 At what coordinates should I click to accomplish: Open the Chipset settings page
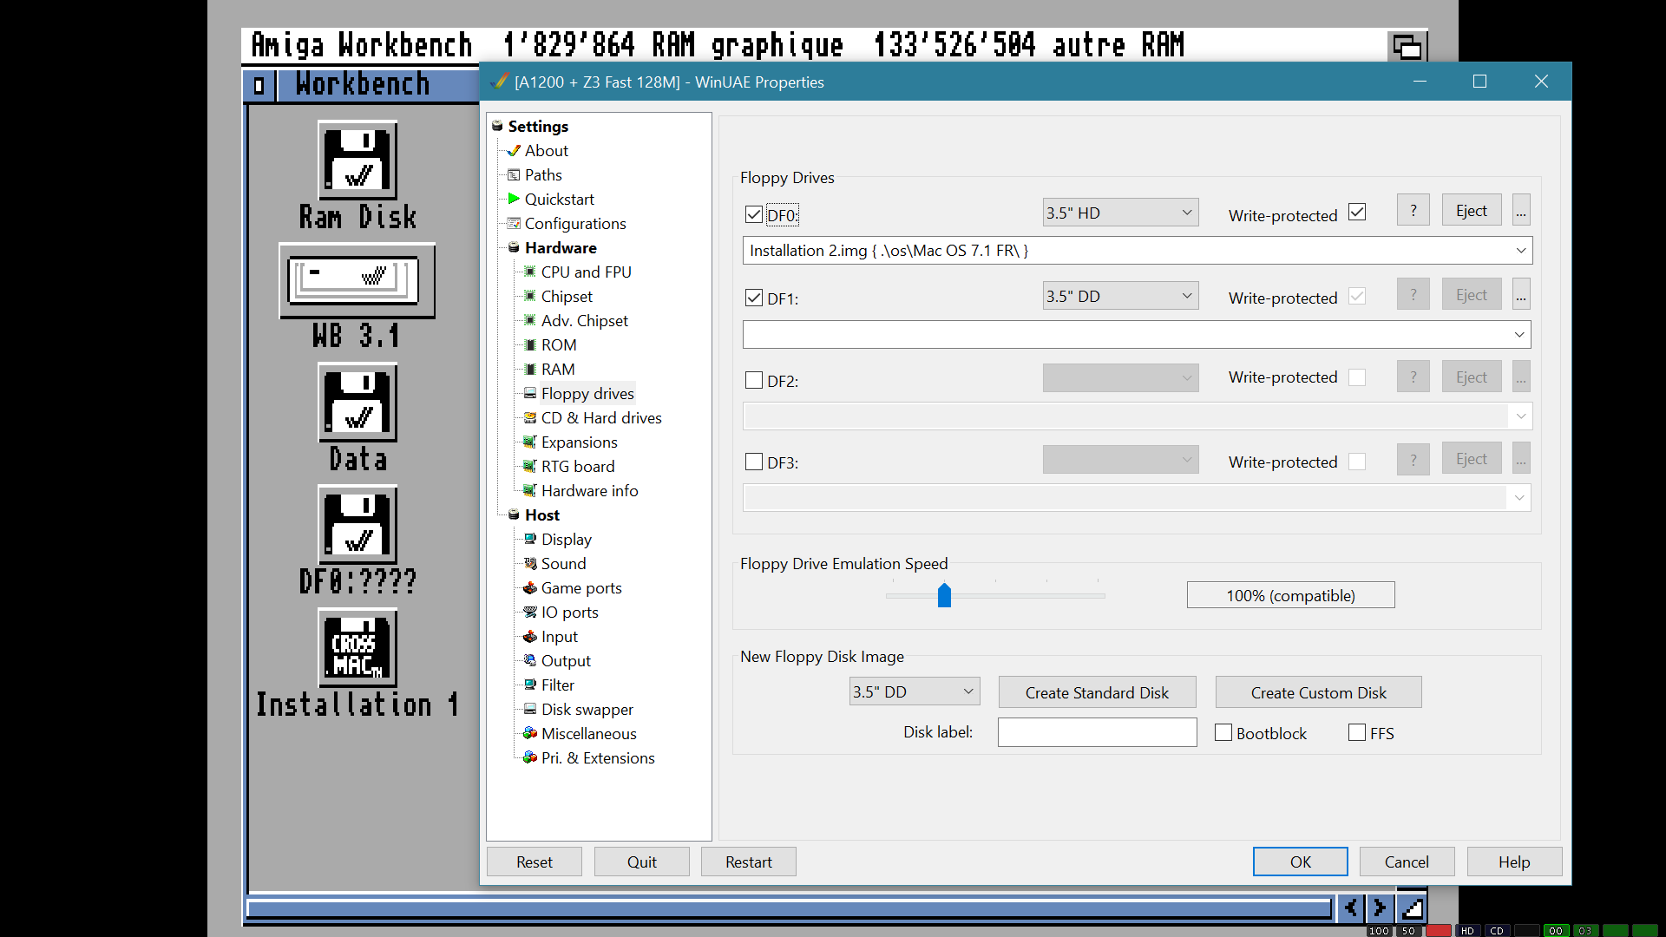tap(567, 296)
